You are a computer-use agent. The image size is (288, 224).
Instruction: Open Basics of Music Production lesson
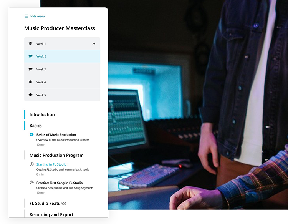click(x=56, y=135)
